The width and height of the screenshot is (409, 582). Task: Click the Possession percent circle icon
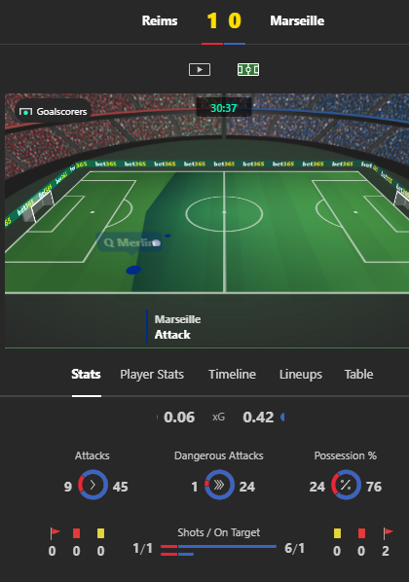tap(346, 485)
